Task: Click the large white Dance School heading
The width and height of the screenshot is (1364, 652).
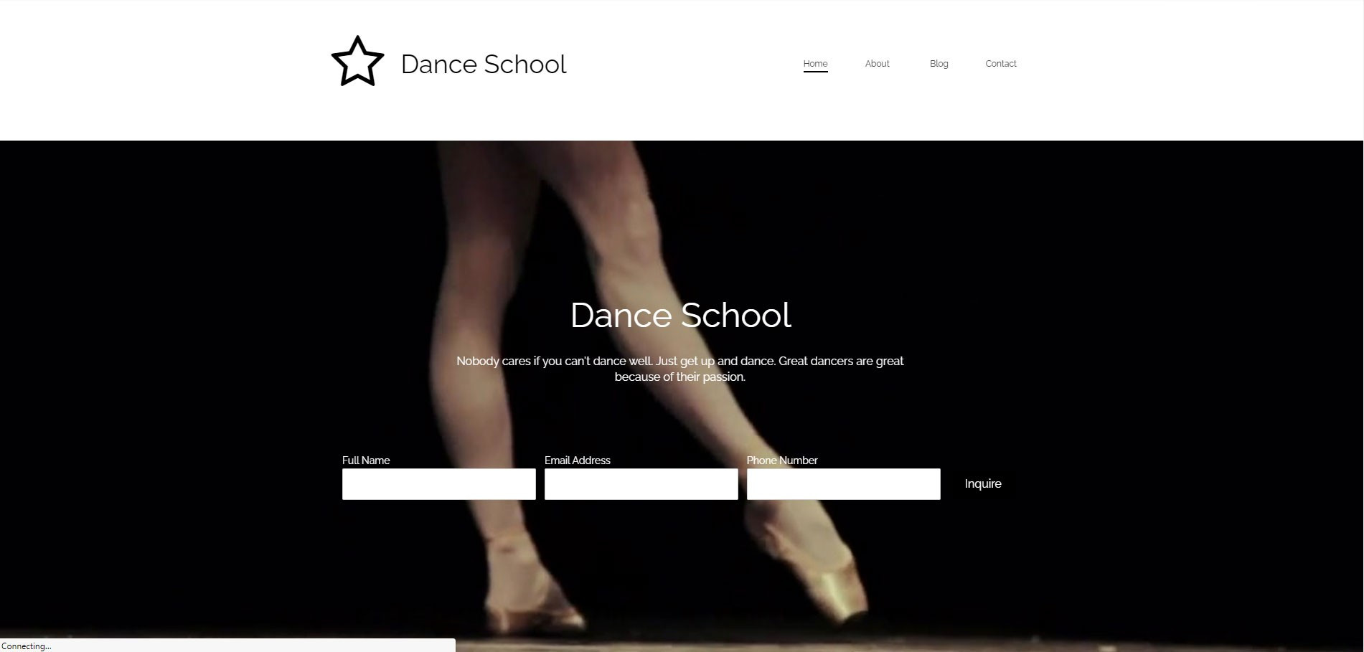Action: pos(680,316)
